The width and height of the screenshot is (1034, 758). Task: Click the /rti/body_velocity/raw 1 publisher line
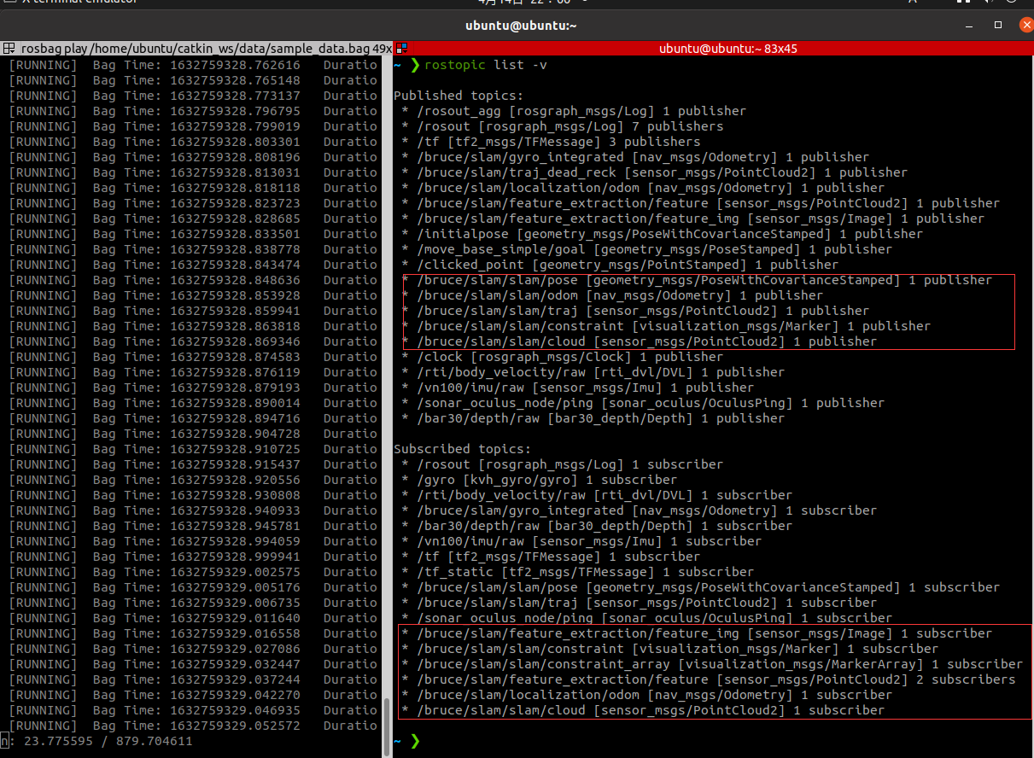coord(593,372)
